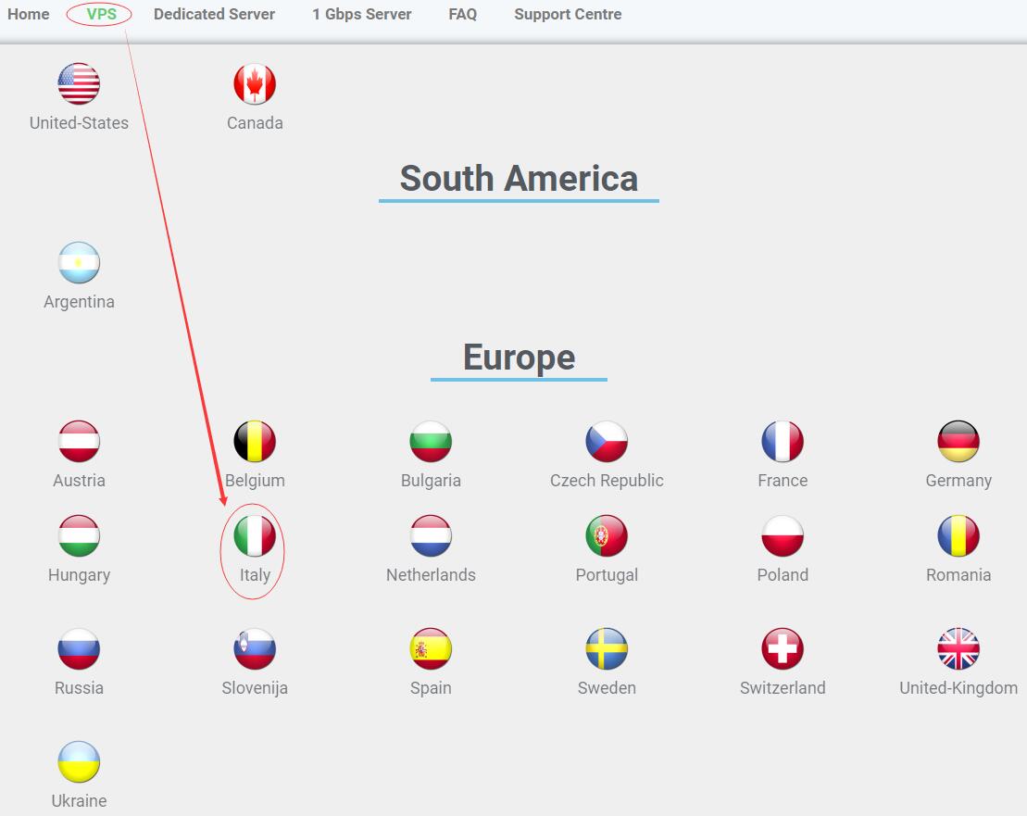Click the Italy flag icon
The height and width of the screenshot is (816, 1027).
[x=255, y=535]
